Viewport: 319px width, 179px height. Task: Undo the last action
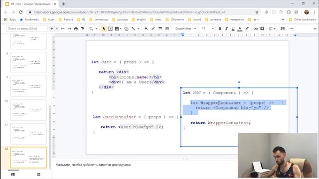63,29
